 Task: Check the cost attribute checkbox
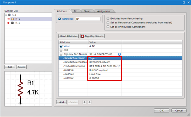pyautogui.click(x=61, y=50)
